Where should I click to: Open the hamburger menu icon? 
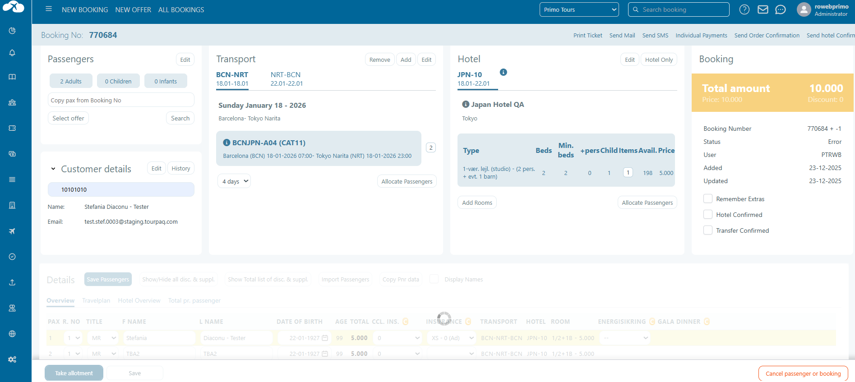click(49, 9)
